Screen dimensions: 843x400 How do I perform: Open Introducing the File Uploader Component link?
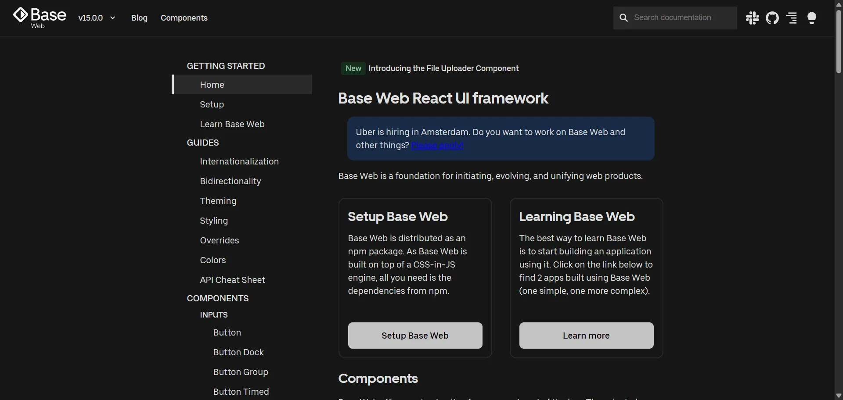coord(443,68)
